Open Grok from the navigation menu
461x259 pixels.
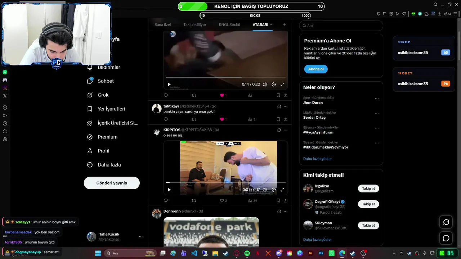point(98,95)
